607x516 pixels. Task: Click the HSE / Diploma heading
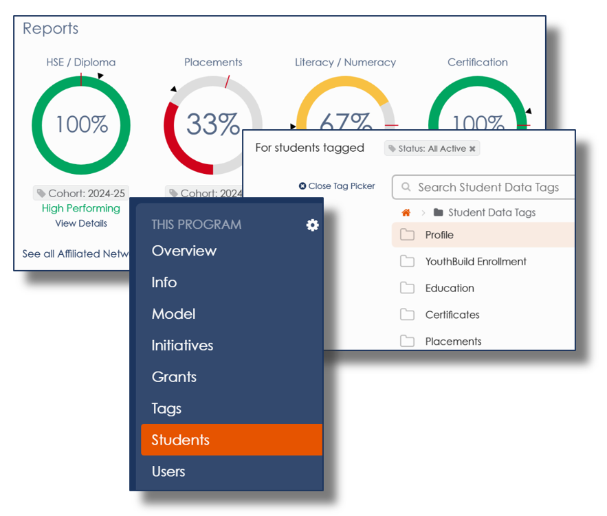tap(81, 63)
